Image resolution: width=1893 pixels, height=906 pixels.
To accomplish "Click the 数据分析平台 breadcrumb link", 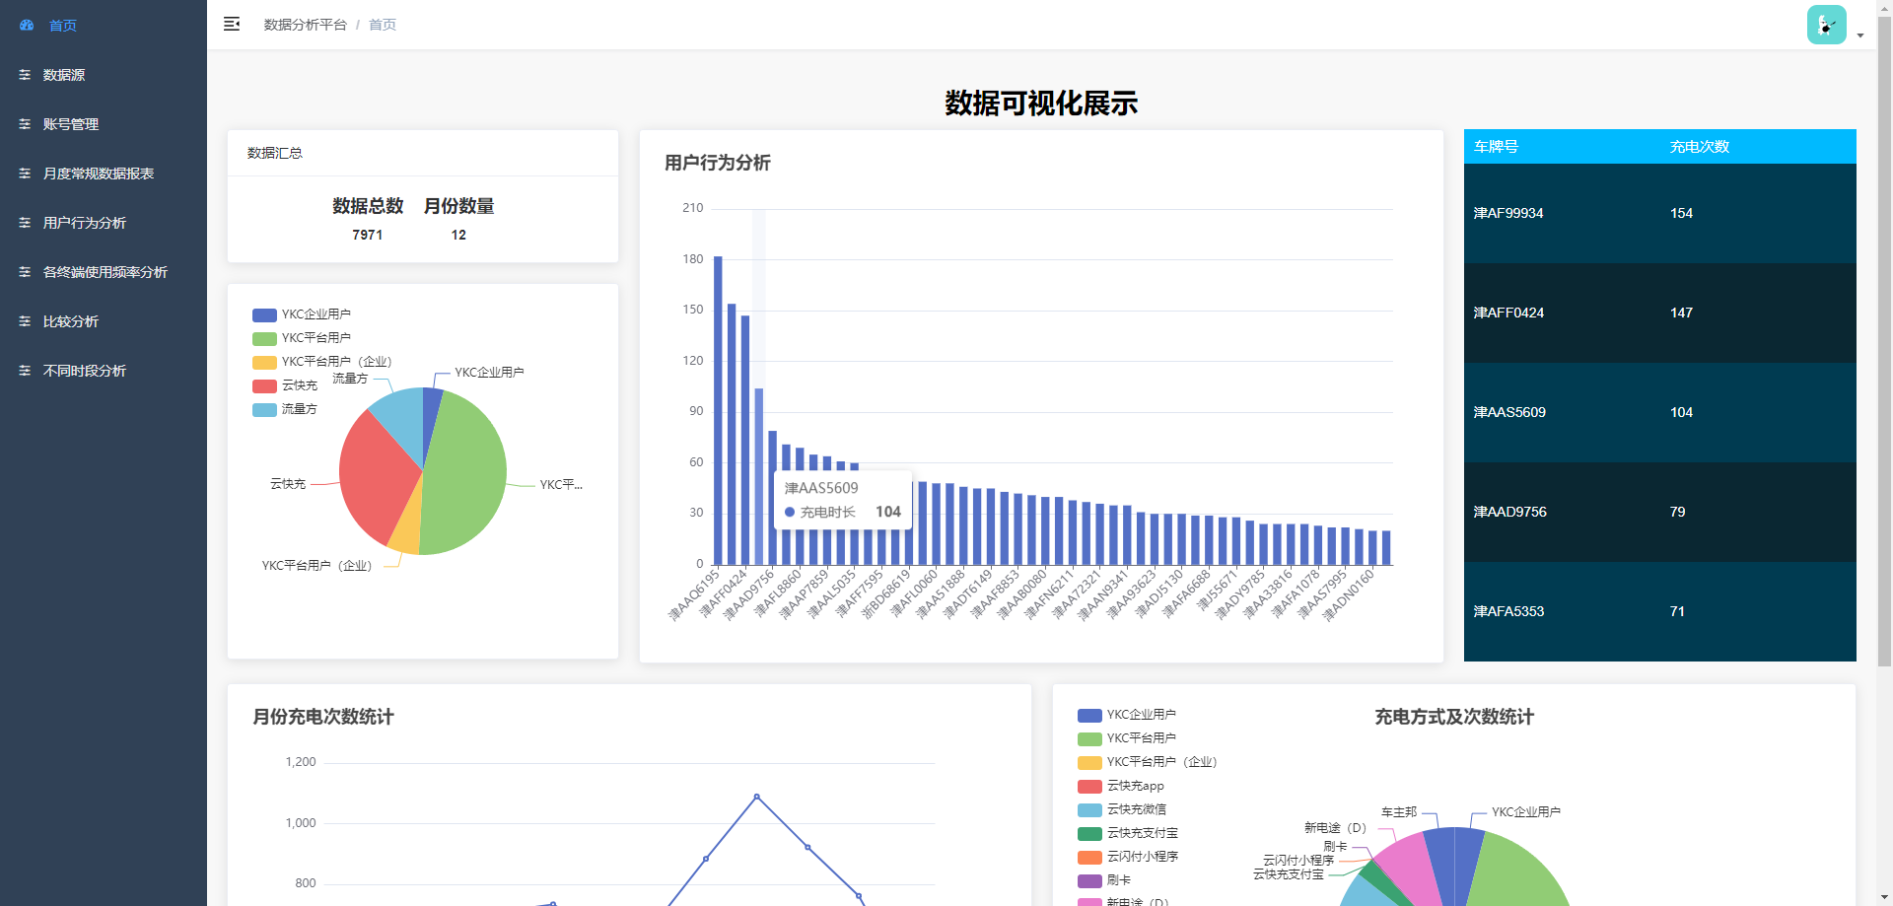I will (305, 25).
